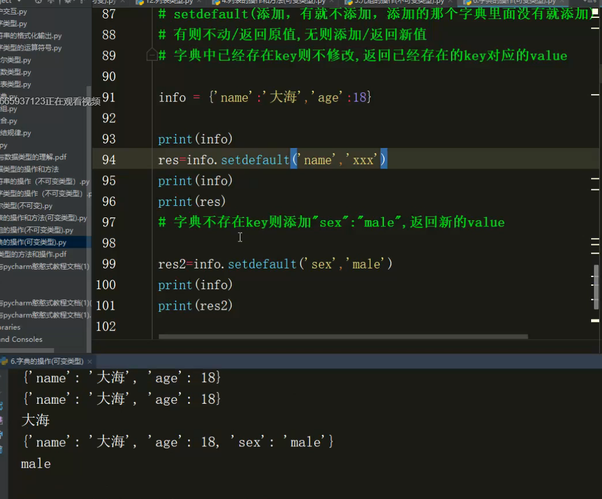The image size is (602, 499).
Task: Open 尔类型.py in the project tree
Action: click(x=15, y=60)
